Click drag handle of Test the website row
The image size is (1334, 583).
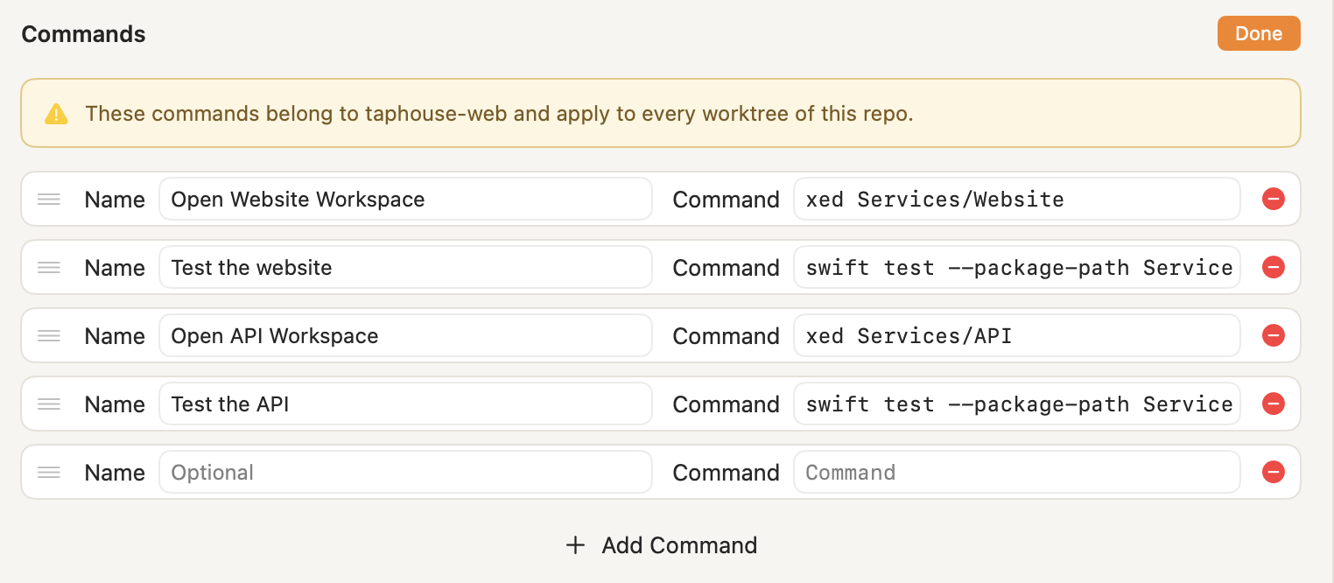click(x=49, y=268)
